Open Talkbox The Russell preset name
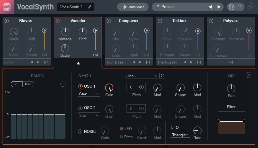The width and height of the screenshot is (258, 148). click(169, 62)
